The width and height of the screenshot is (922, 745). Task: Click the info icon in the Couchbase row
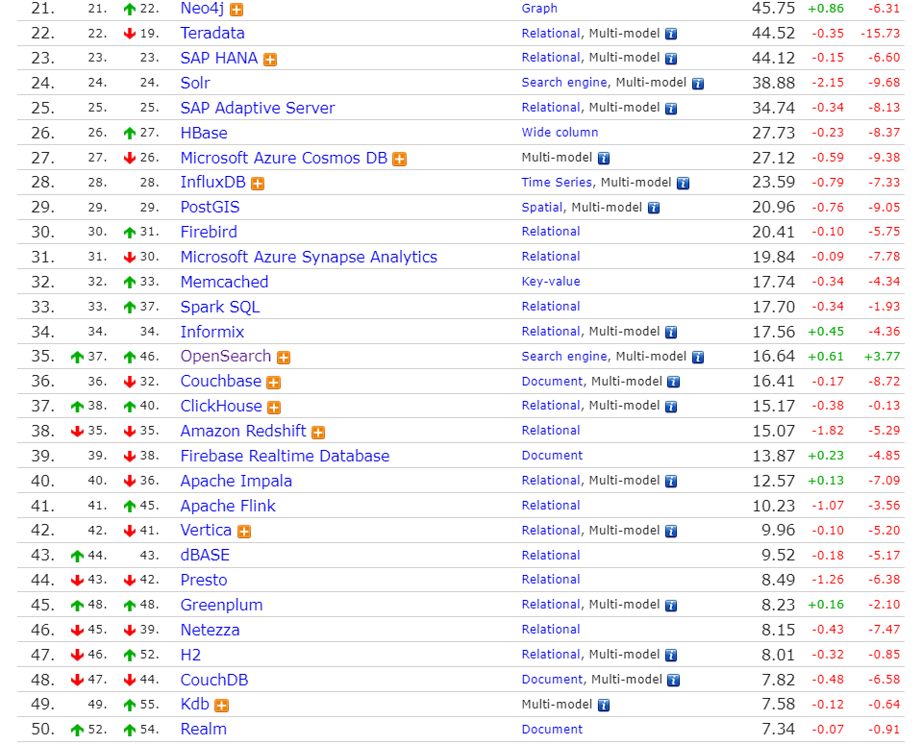click(674, 383)
